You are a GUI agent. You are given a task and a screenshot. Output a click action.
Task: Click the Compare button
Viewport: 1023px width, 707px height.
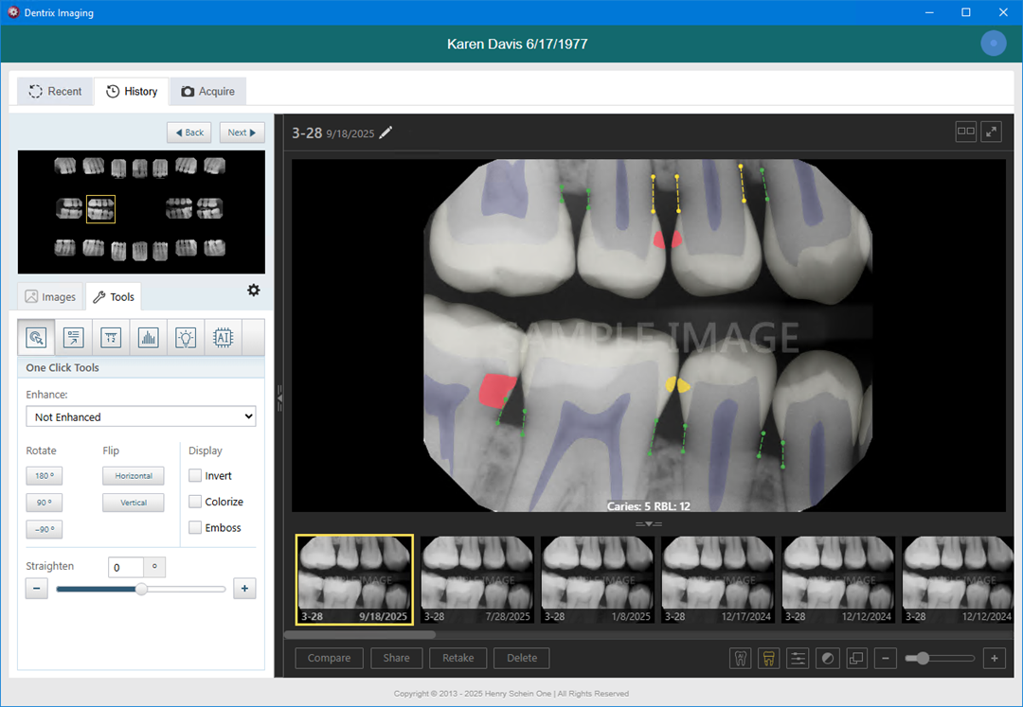(x=329, y=658)
